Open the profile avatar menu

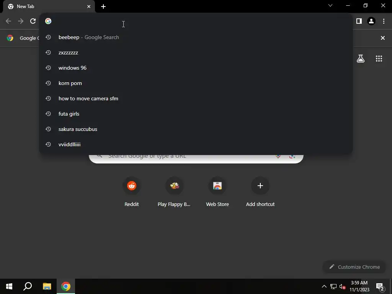[371, 21]
